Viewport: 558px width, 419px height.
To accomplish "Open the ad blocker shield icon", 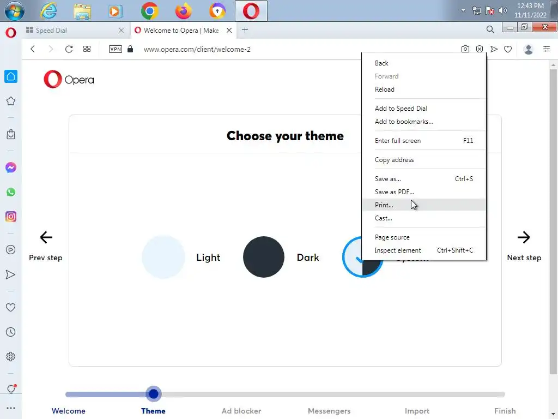I will click(x=480, y=49).
